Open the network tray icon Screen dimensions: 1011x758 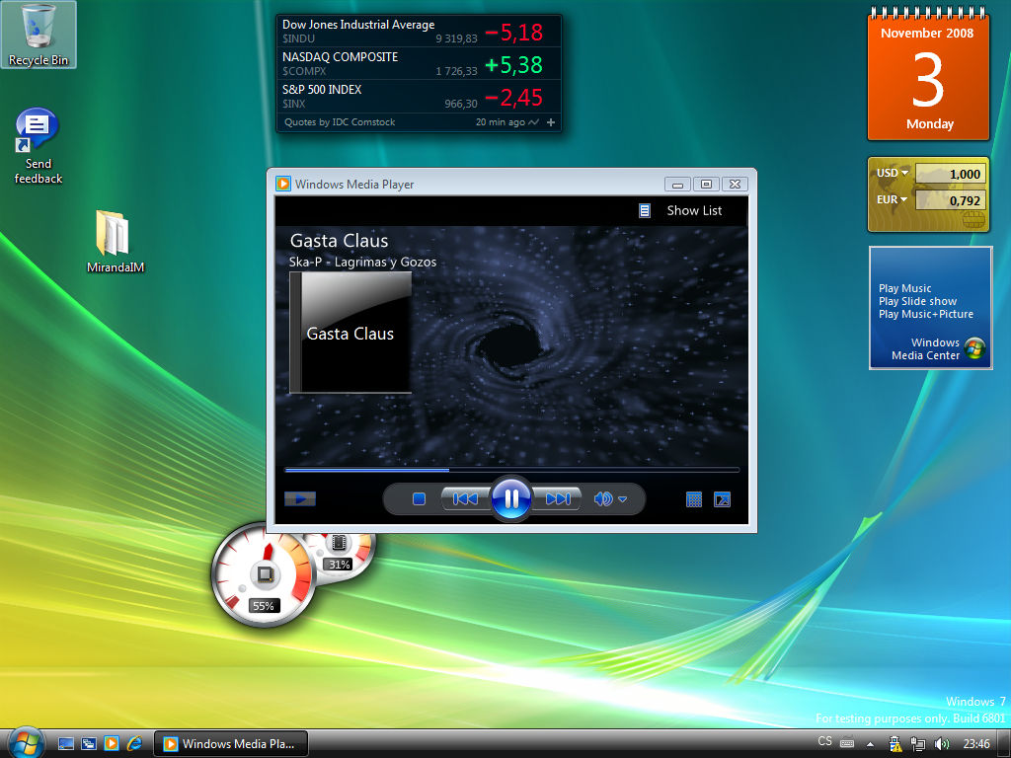click(918, 744)
